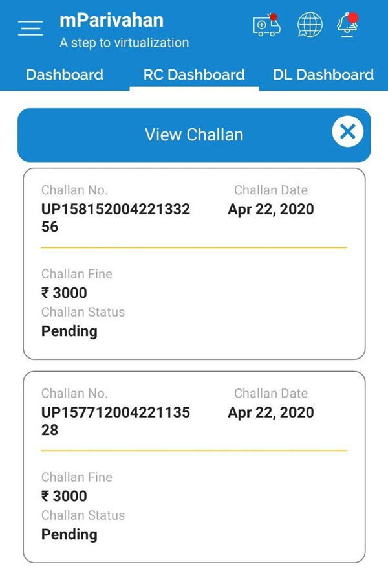Close the View Challan panel
This screenshot has height=573, width=388.
pos(348,132)
